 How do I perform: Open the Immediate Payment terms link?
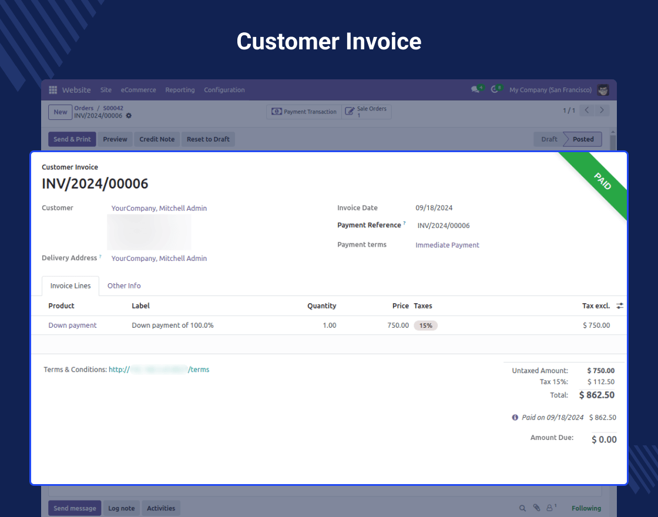[x=447, y=245]
